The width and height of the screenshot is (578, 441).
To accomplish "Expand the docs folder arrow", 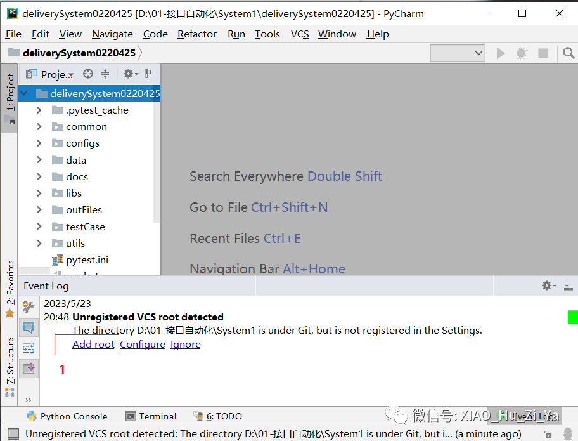I will (x=39, y=176).
